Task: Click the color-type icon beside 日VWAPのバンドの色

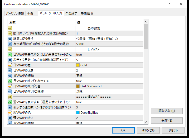Action: coord(10,86)
